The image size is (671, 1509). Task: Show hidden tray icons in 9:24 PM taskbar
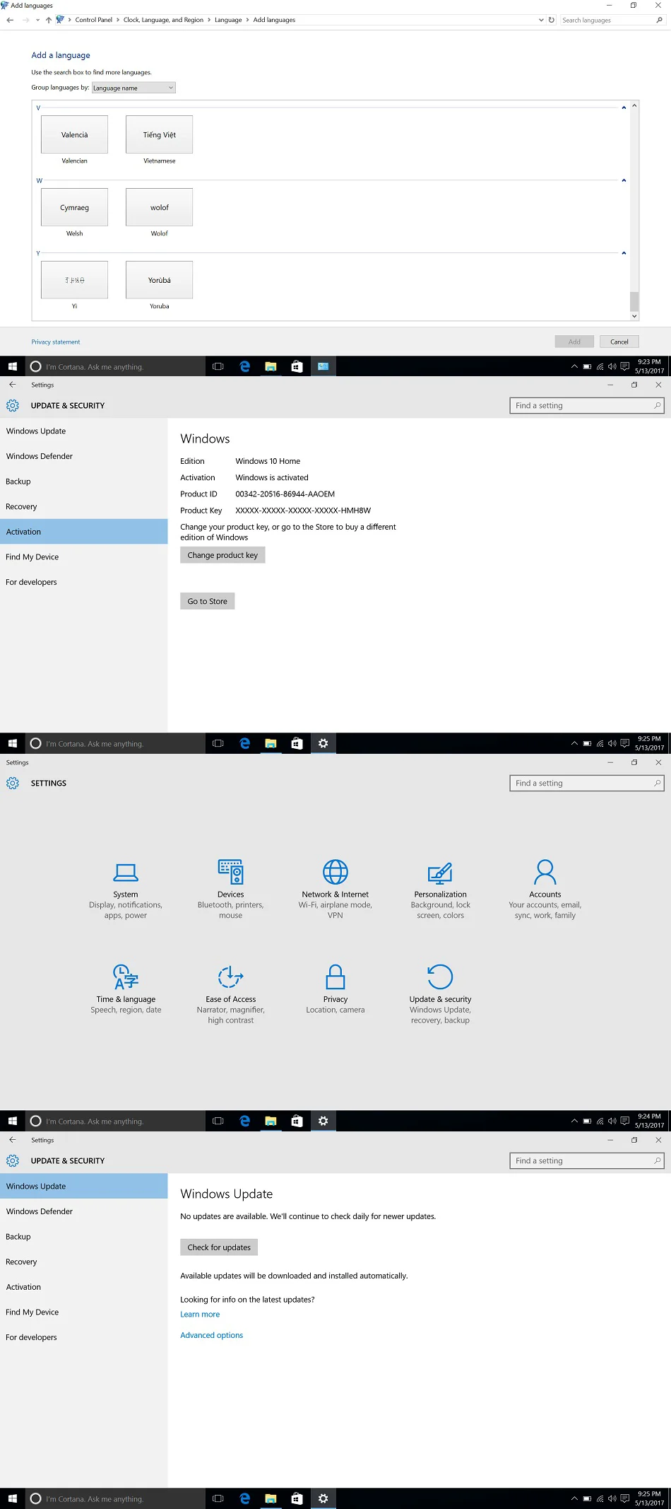[574, 1121]
